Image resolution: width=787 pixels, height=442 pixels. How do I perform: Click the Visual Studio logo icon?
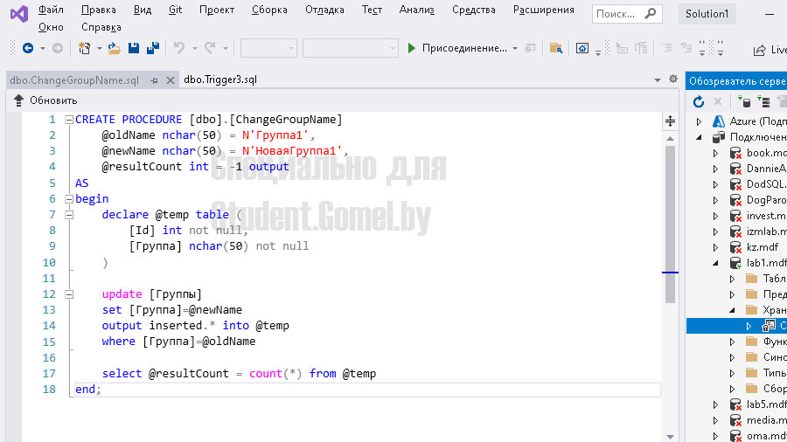tap(19, 13)
